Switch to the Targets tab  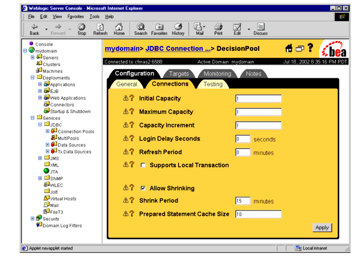click(179, 74)
